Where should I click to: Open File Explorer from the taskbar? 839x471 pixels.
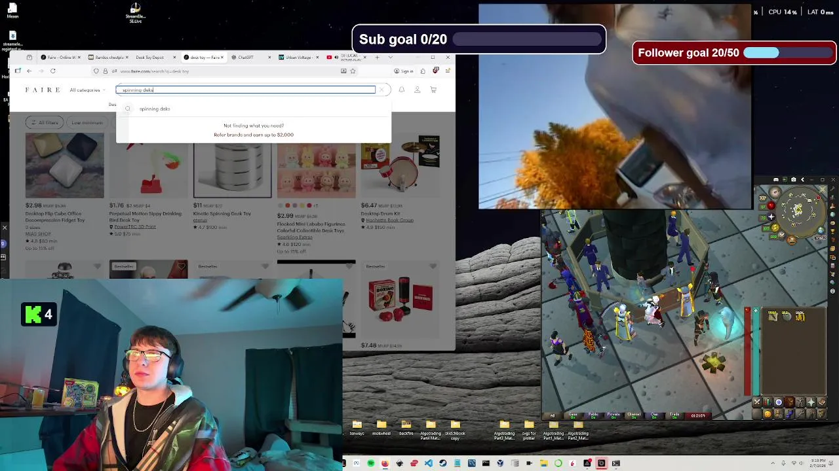coord(544,463)
